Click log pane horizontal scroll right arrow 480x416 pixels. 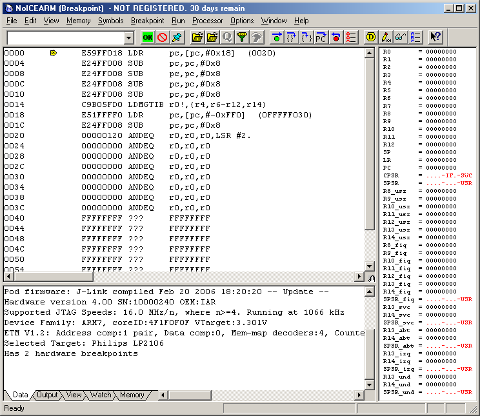(x=359, y=395)
